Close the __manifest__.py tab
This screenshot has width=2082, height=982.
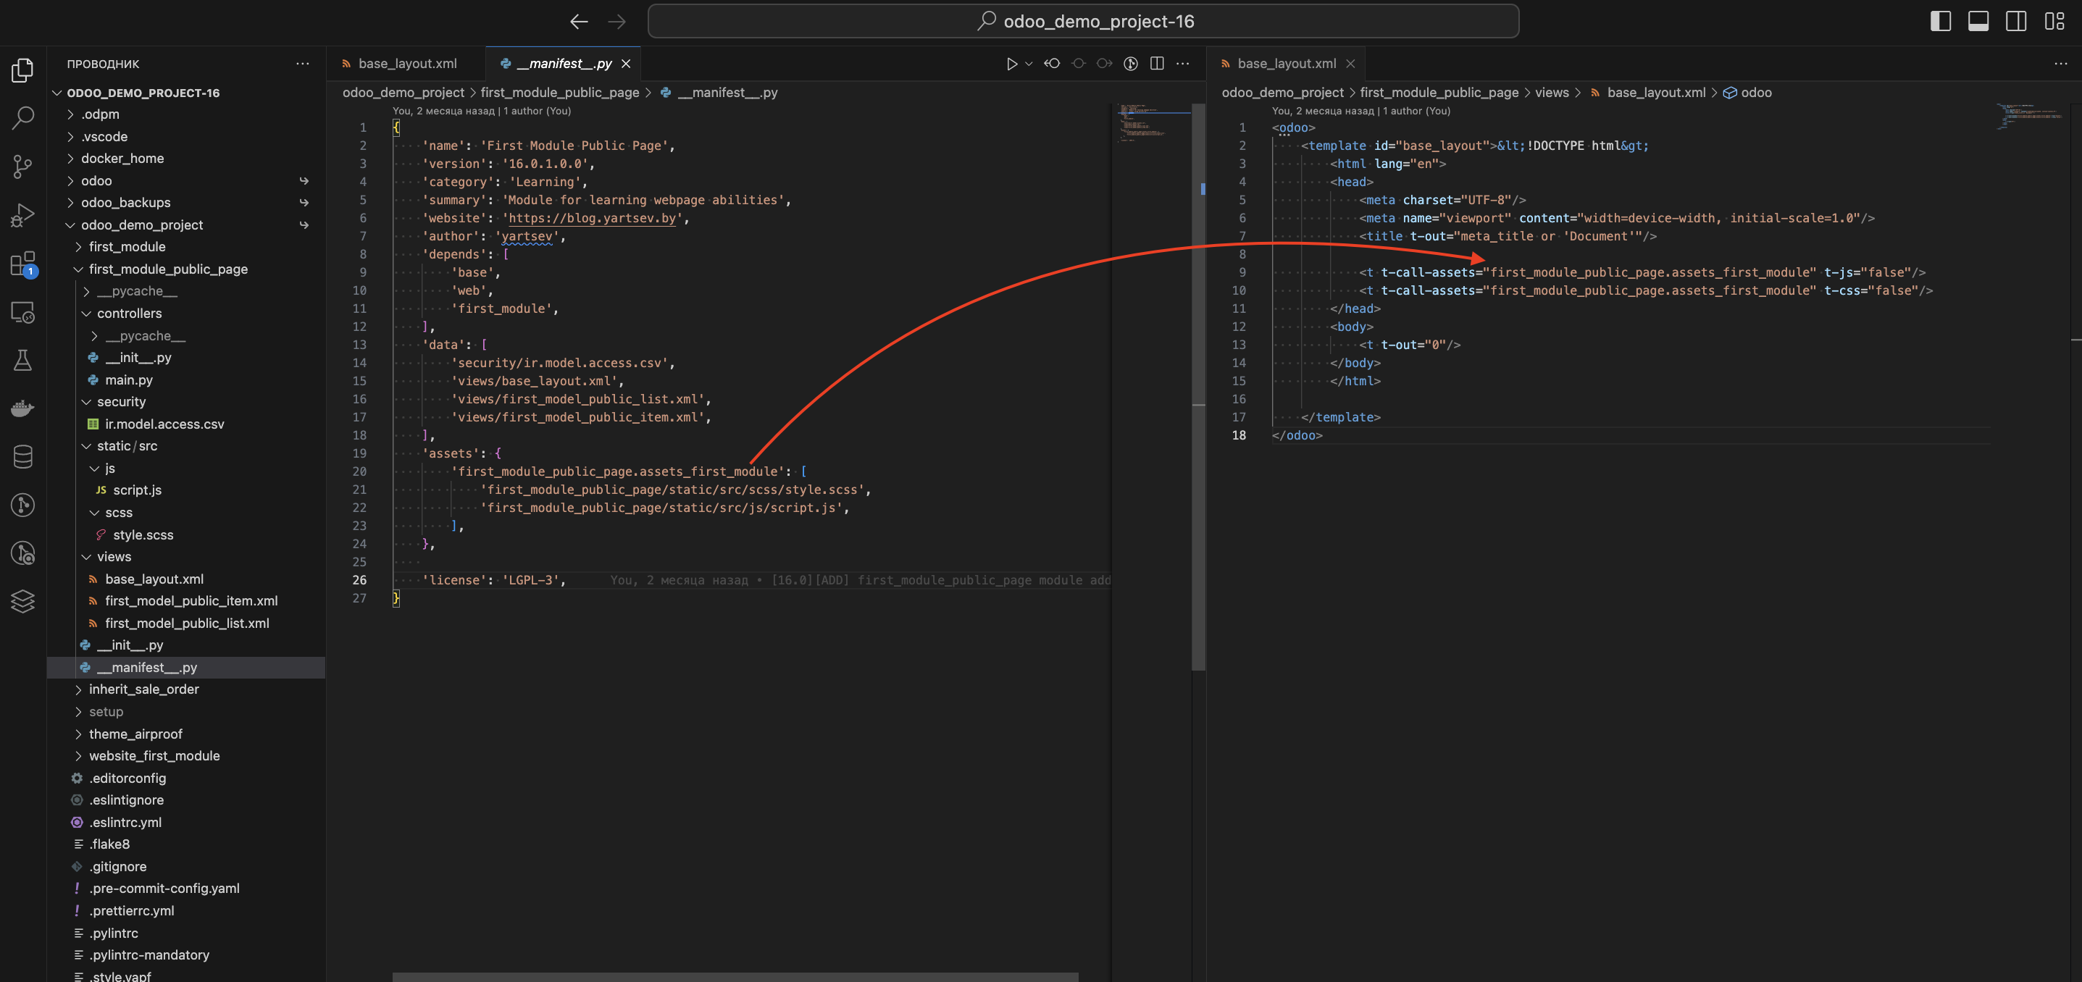(x=626, y=64)
